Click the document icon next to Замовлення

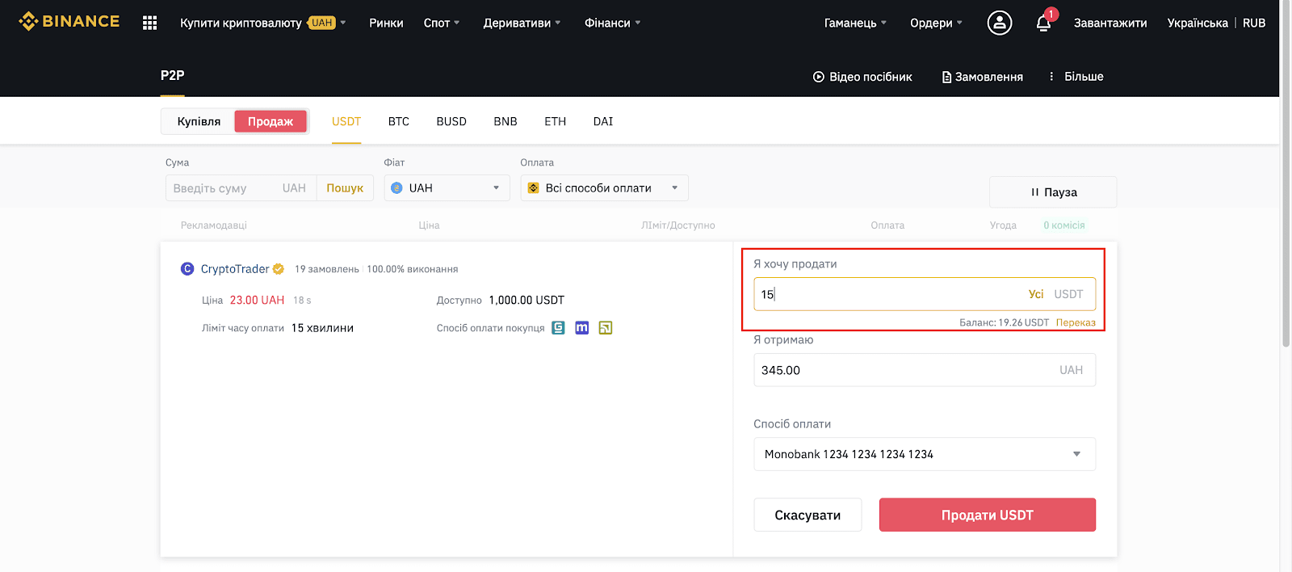pyautogui.click(x=946, y=77)
